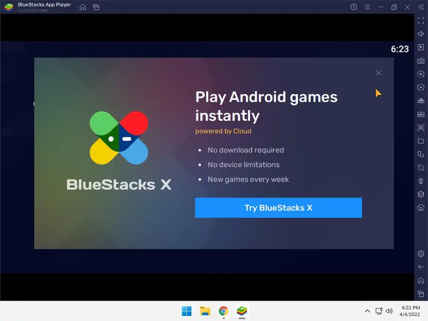The image size is (428, 321).
Task: Click the cursor lock icon in side toolbar
Action: coord(421,47)
